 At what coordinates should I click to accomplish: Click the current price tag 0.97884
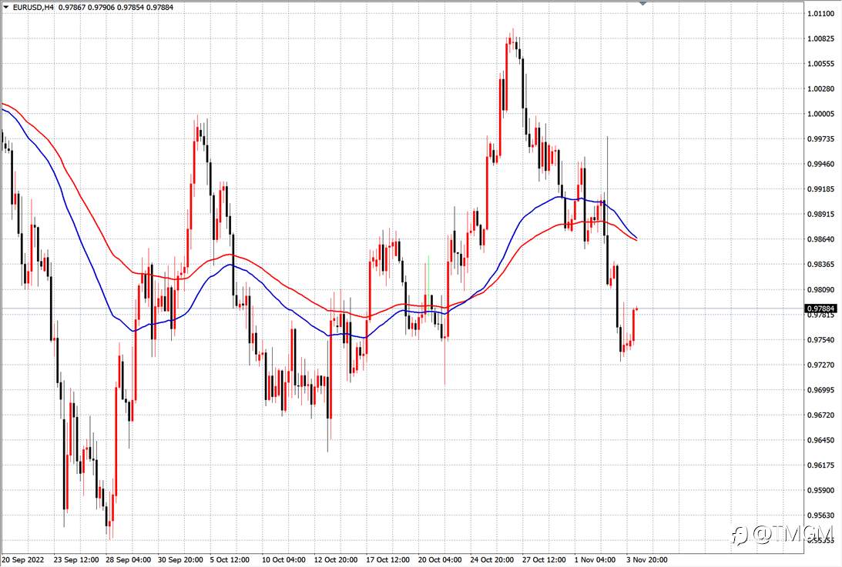(821, 309)
